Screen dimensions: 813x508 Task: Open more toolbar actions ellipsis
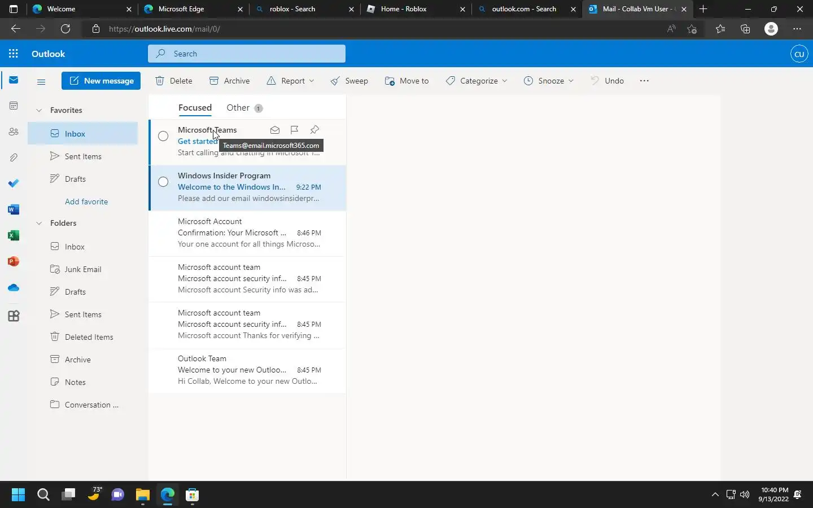point(644,81)
